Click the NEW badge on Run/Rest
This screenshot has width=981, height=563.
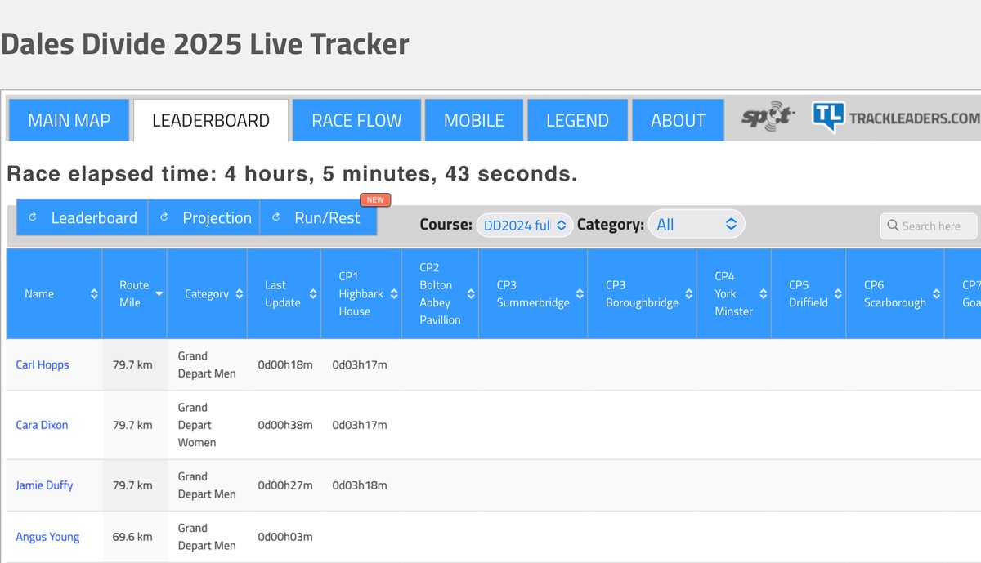coord(375,199)
